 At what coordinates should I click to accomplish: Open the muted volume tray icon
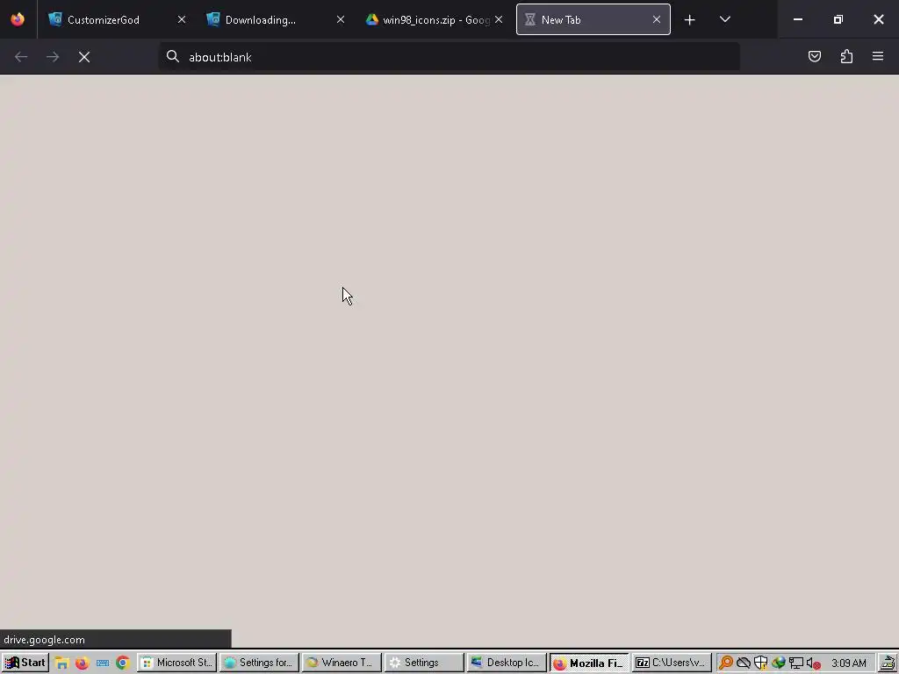(813, 663)
